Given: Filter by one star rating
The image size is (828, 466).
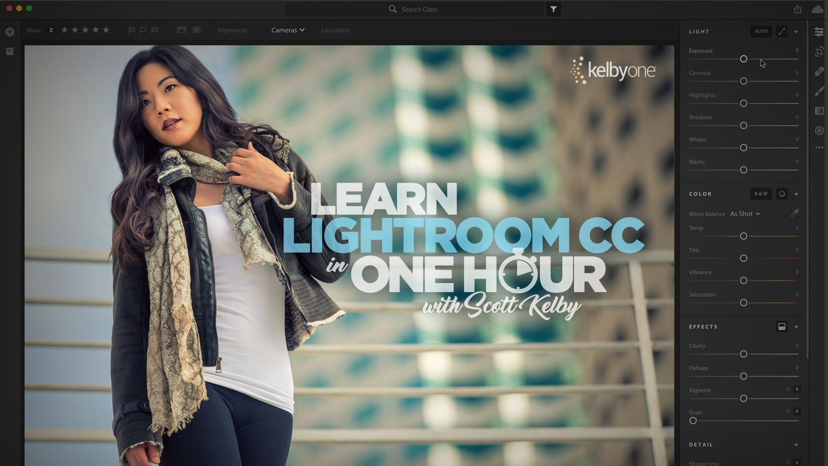Looking at the screenshot, I should (65, 30).
